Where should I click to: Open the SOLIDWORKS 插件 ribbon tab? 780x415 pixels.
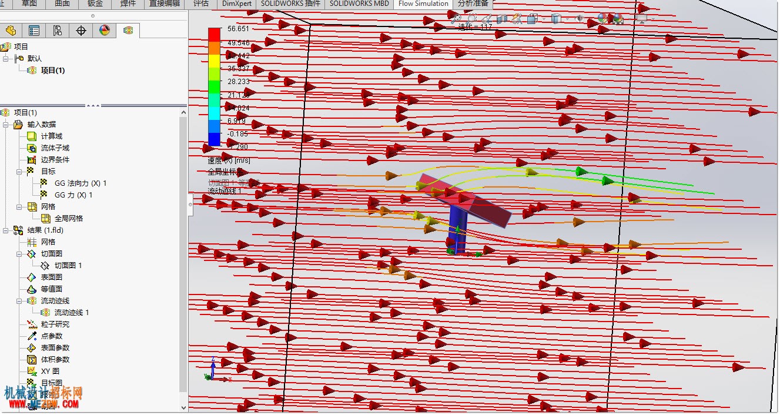click(290, 4)
